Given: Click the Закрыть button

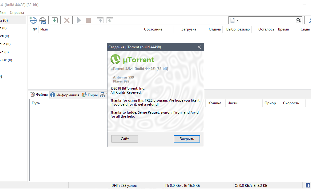Looking at the screenshot, I should click(x=187, y=139).
